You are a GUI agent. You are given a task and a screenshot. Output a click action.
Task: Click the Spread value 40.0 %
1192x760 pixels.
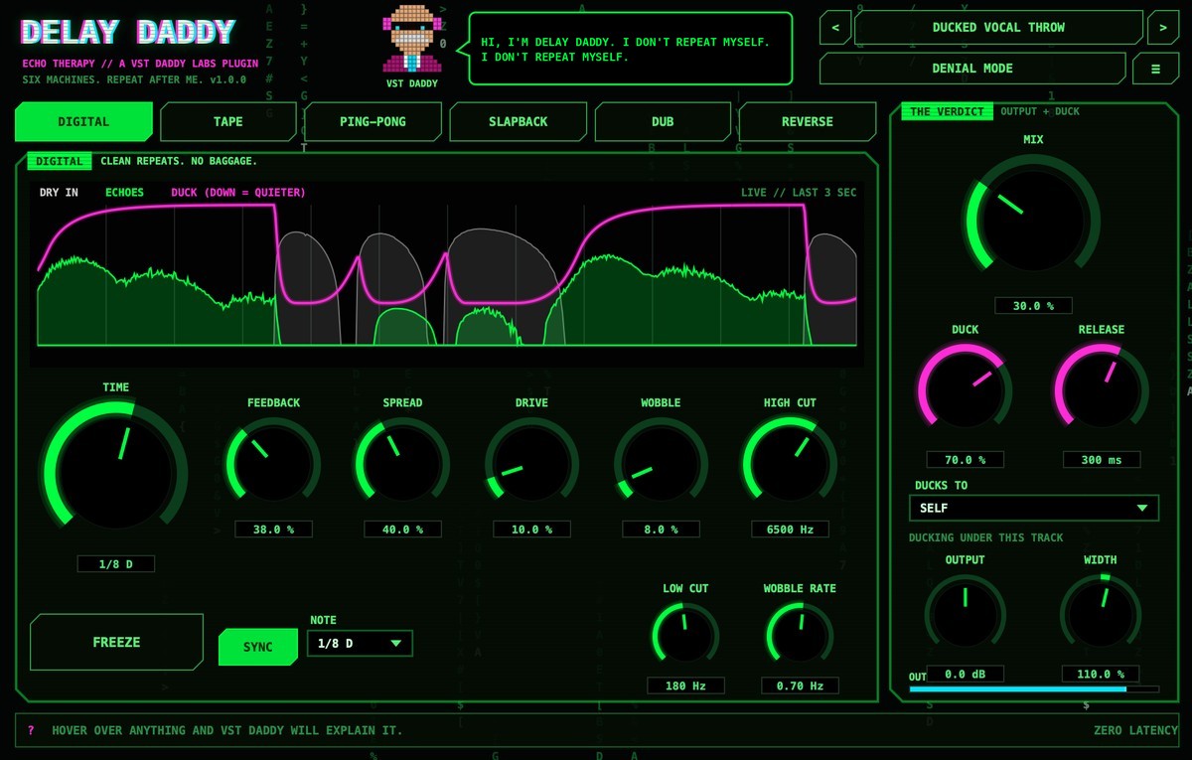(x=402, y=530)
